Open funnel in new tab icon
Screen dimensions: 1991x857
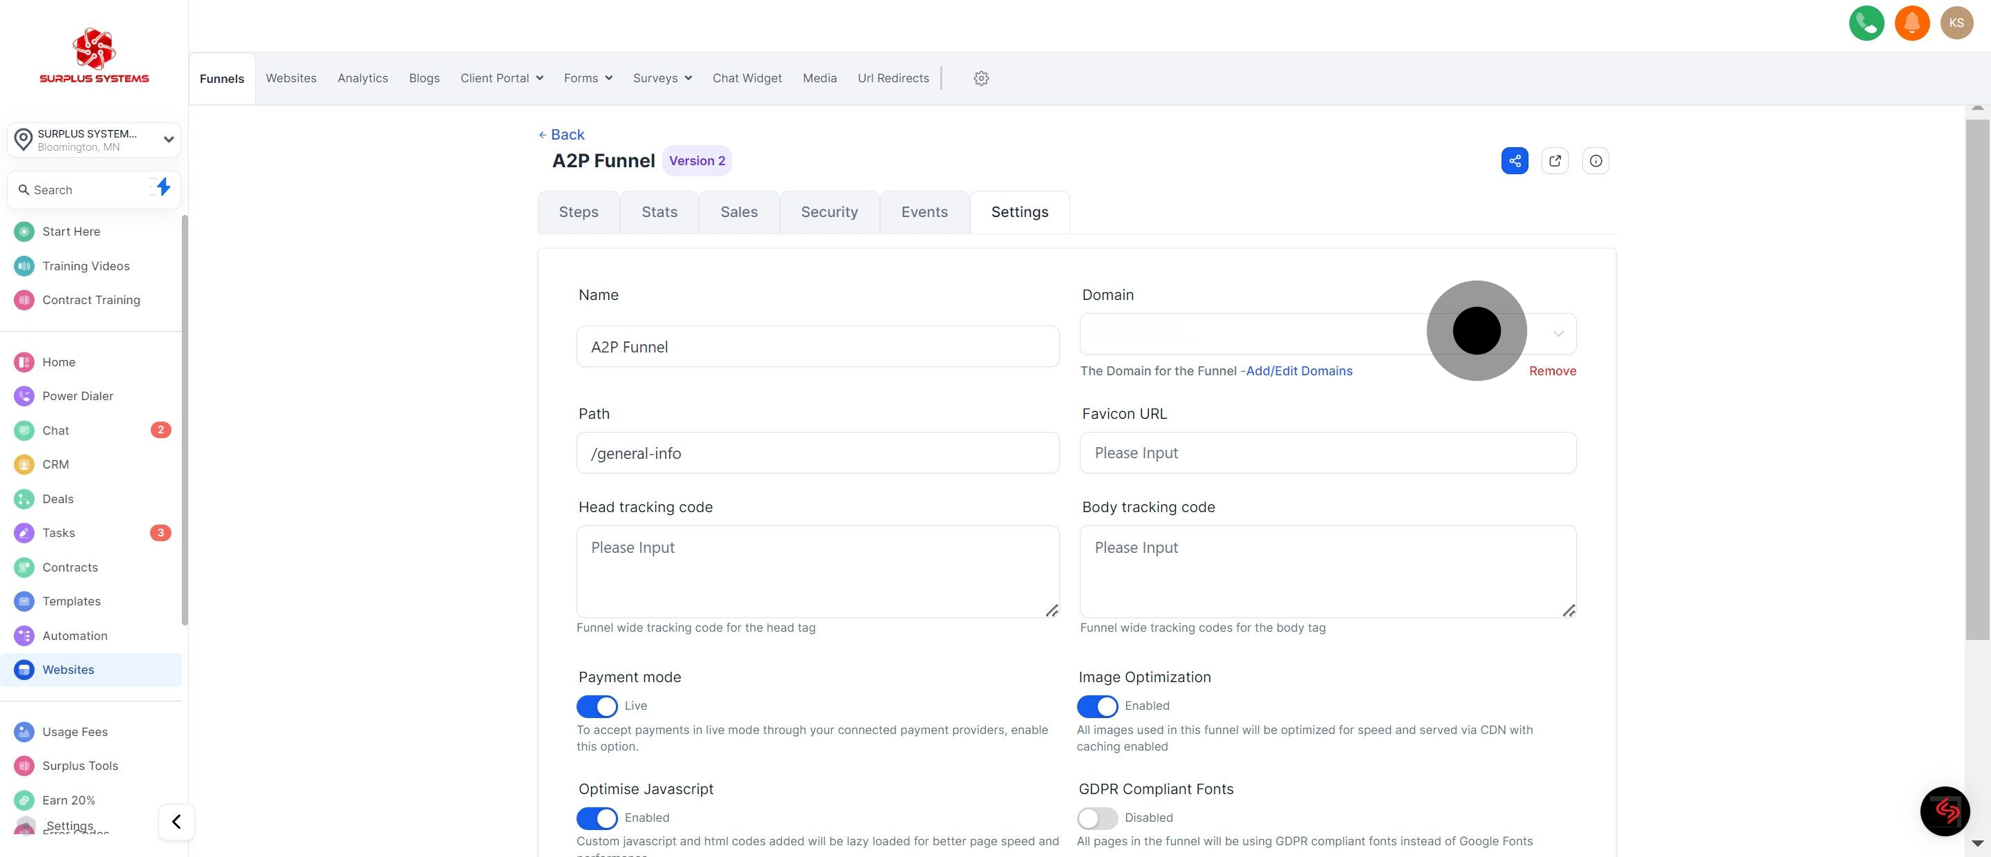(1554, 161)
